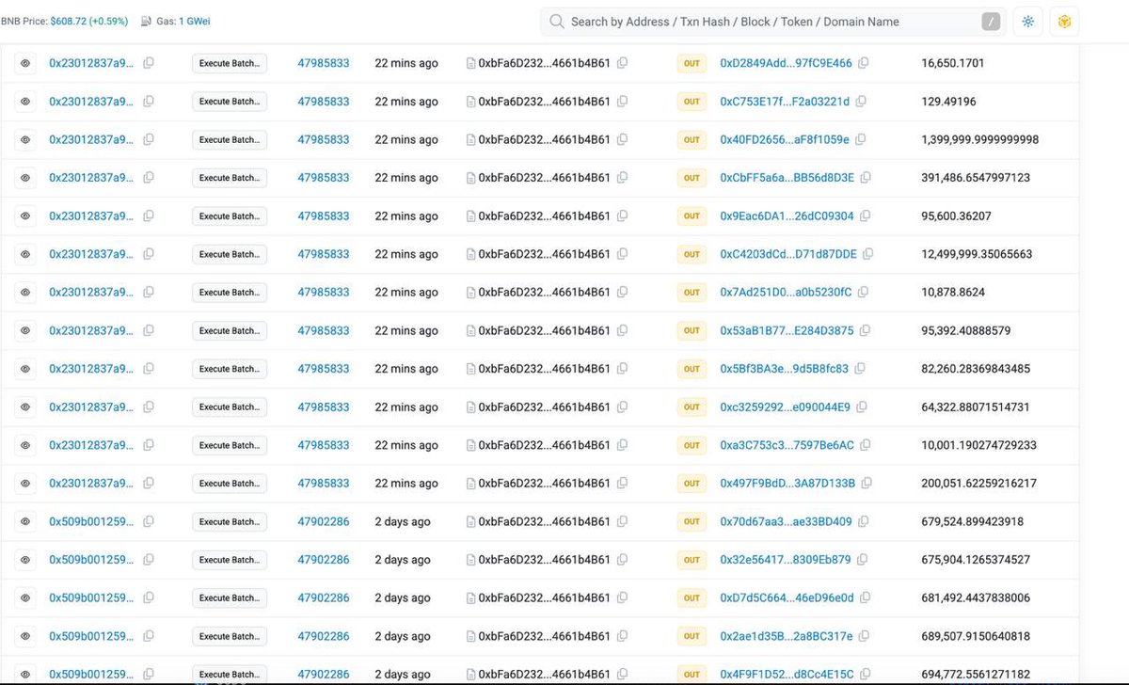Viewport: 1129px width, 685px height.
Task: Toggle eye icon on the 95,600.36207 row
Action: 25,216
